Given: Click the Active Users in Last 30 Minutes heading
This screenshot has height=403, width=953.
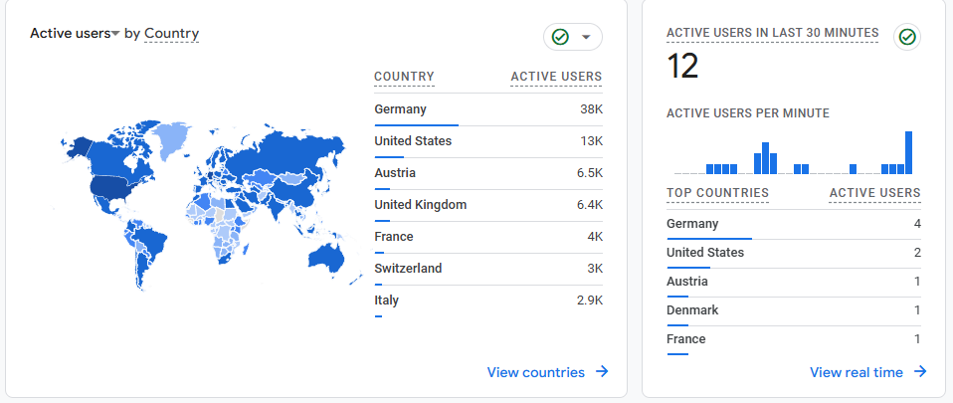Looking at the screenshot, I should pyautogui.click(x=772, y=33).
